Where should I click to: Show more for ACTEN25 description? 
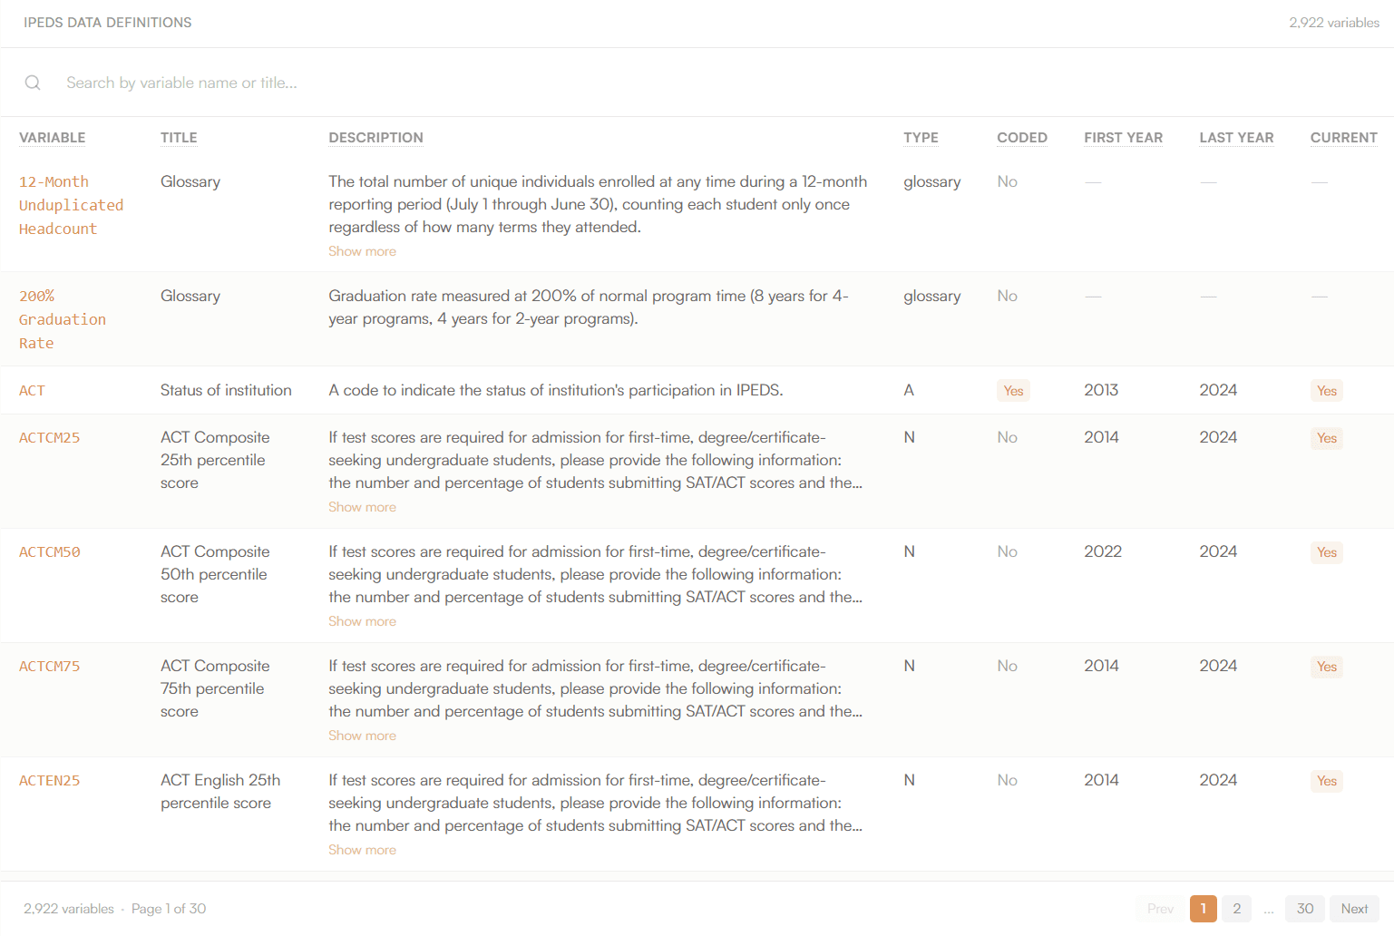point(362,850)
